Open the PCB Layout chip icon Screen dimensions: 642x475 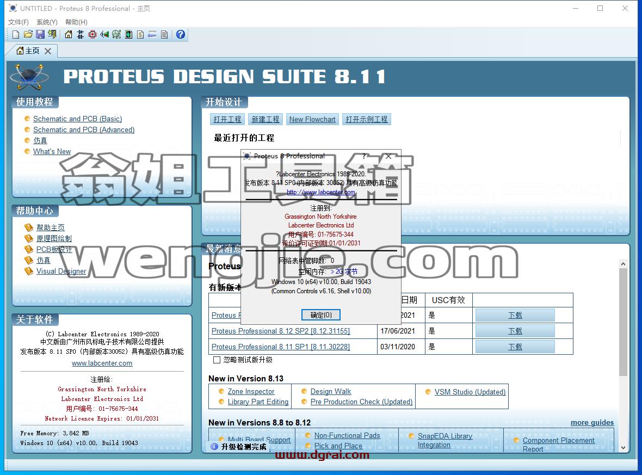[x=92, y=34]
